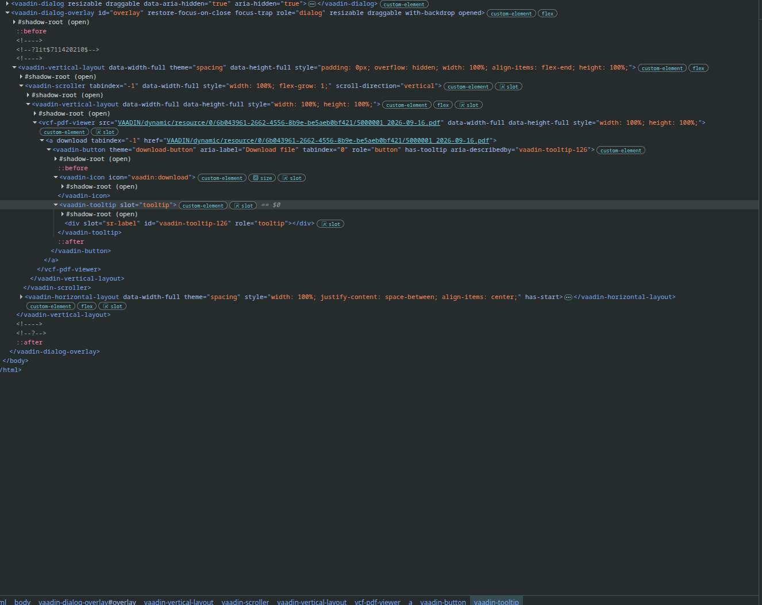Open the vcf-pdf-viewer src PDF link

coord(279,122)
